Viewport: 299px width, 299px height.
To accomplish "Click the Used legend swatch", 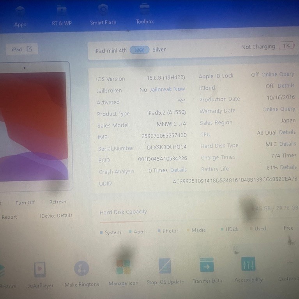I will (251, 228).
